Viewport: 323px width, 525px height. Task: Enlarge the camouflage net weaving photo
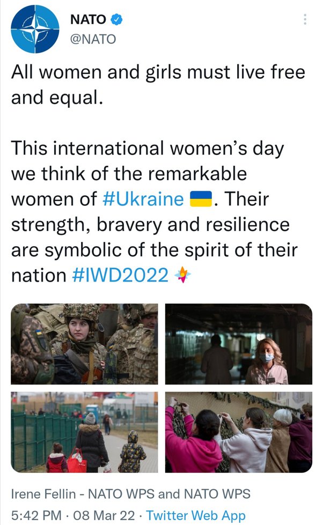pyautogui.click(x=239, y=432)
